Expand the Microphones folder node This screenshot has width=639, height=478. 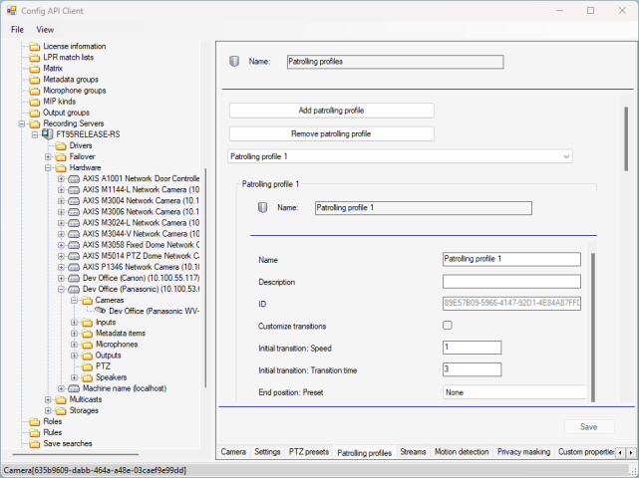click(x=74, y=345)
